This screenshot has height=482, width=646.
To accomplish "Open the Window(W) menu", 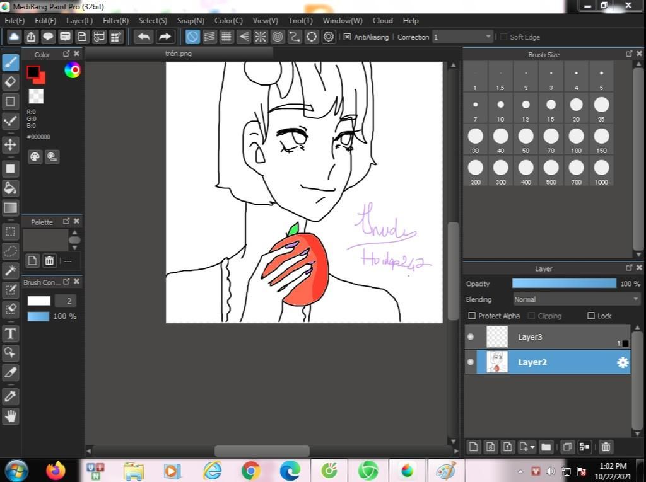I will [343, 21].
